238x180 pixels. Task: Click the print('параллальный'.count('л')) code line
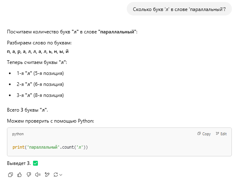(x=50, y=147)
